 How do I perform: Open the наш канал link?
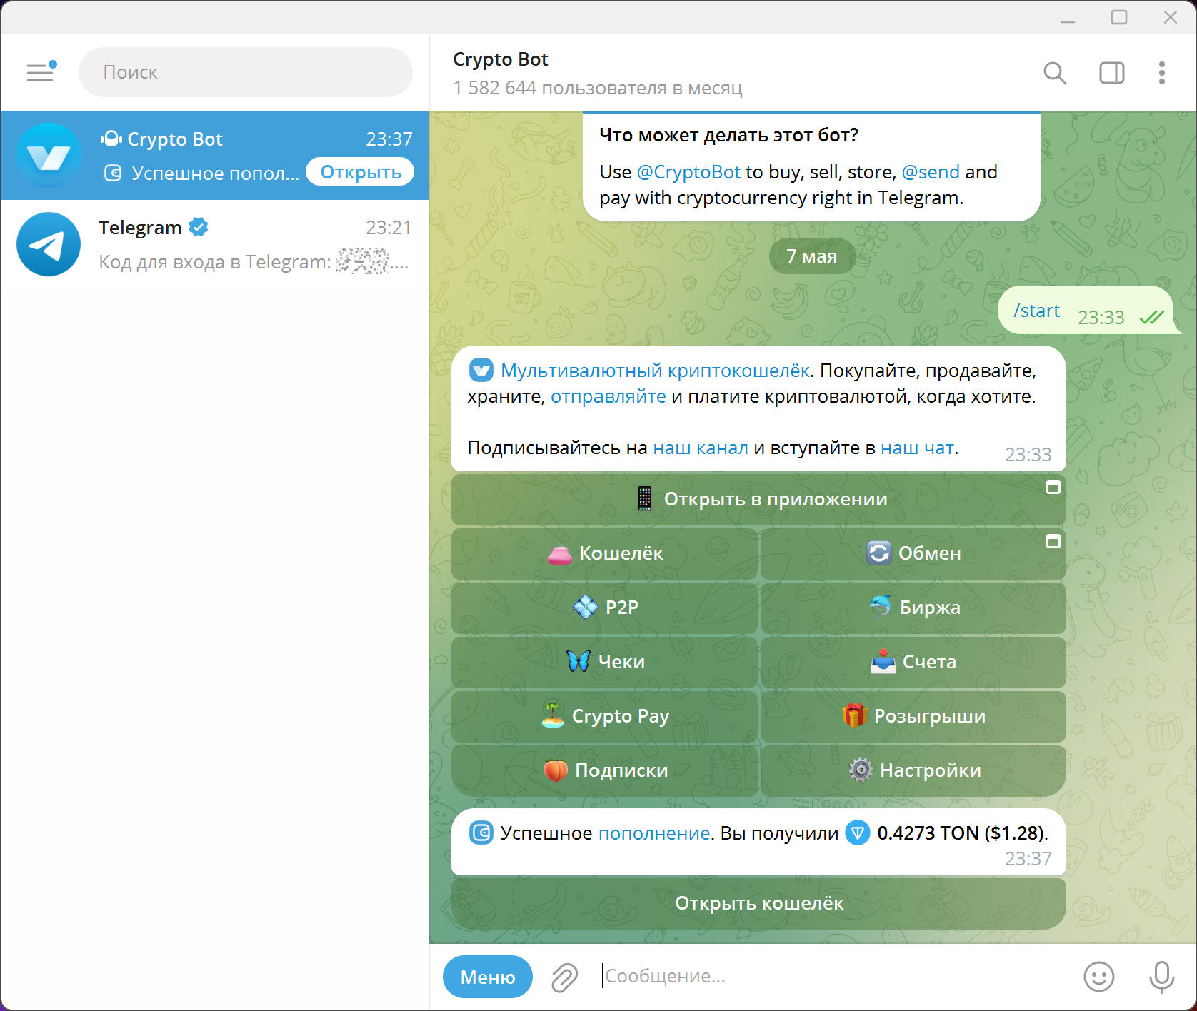pyautogui.click(x=701, y=448)
